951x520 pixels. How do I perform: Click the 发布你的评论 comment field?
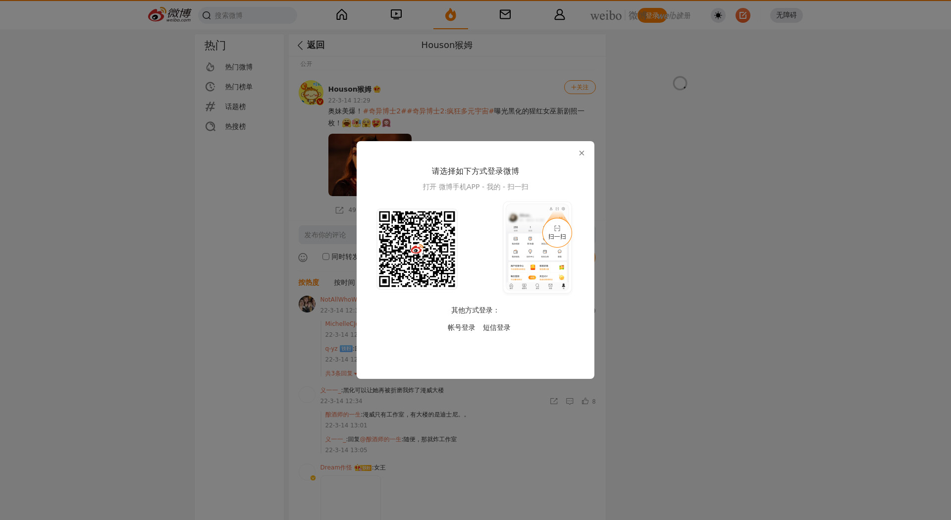(x=327, y=235)
